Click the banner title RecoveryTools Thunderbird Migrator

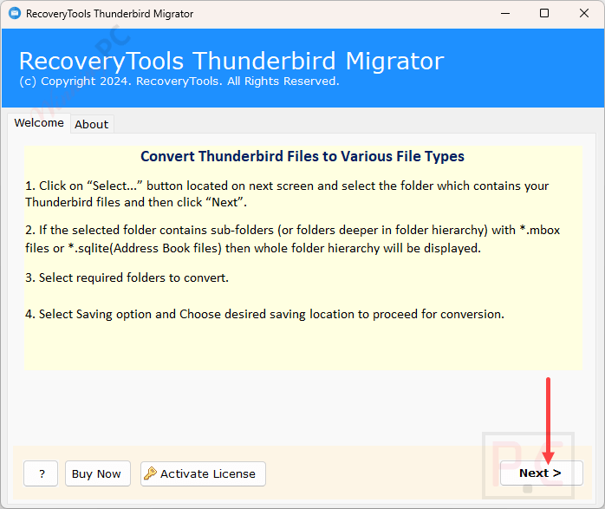pos(232,61)
